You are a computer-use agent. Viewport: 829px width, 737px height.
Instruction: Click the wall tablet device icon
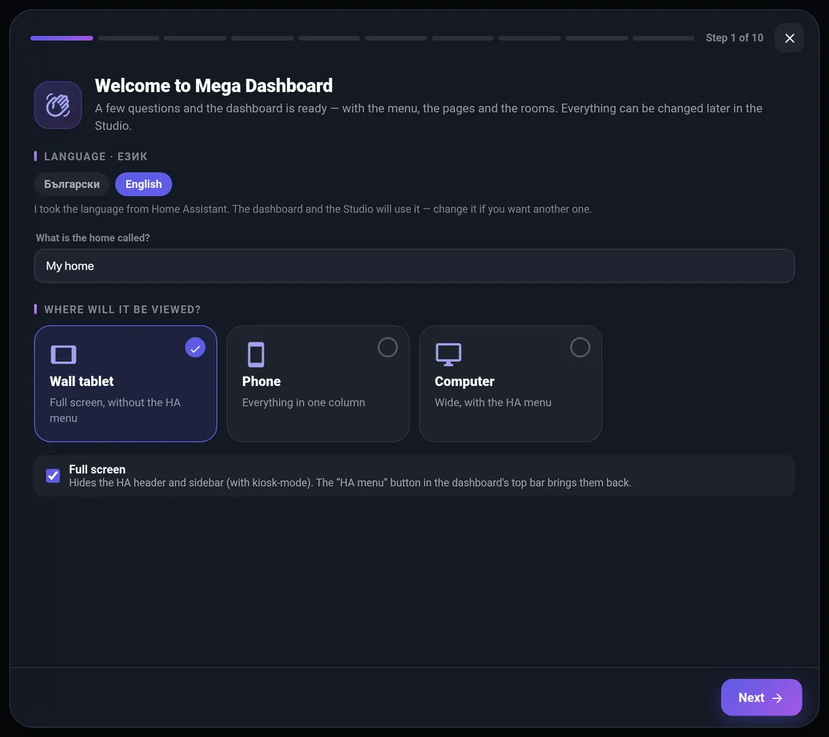[x=64, y=354]
